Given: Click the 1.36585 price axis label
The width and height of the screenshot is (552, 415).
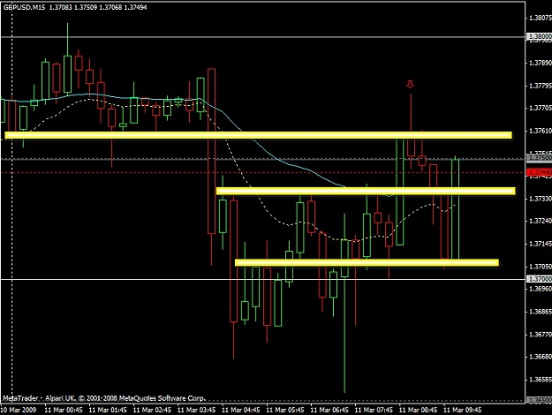Looking at the screenshot, I should [x=541, y=380].
